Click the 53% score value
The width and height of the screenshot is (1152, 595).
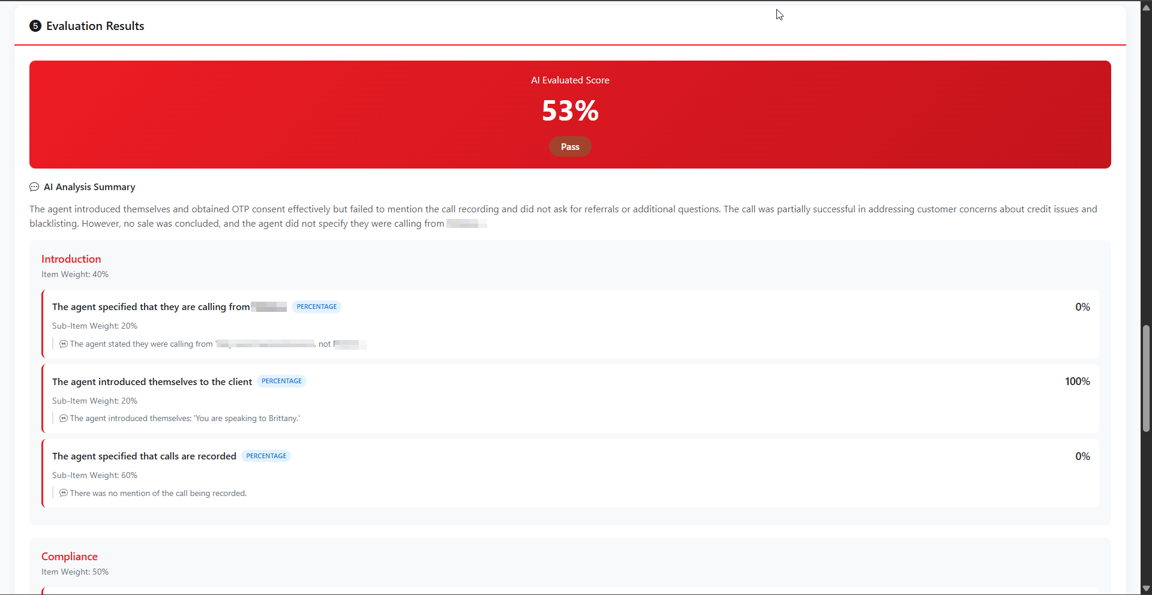coord(570,110)
